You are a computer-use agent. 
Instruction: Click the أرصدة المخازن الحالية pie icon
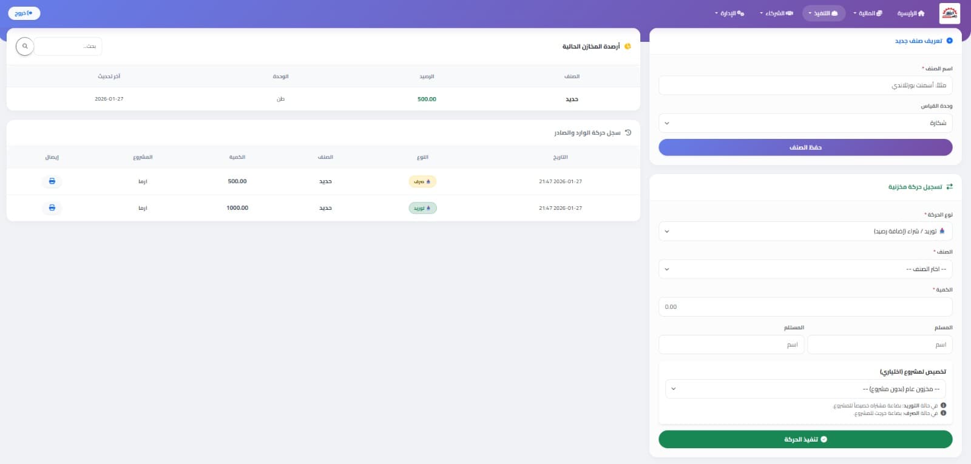pyautogui.click(x=628, y=46)
